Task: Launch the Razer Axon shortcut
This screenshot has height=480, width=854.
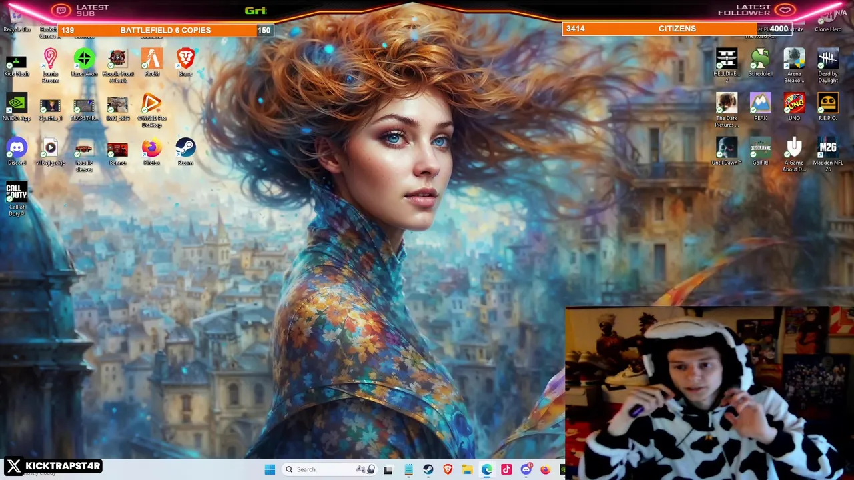Action: pyautogui.click(x=84, y=63)
